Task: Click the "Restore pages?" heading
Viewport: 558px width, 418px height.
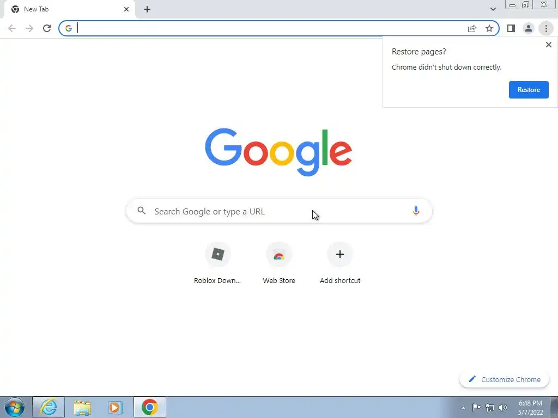Action: click(x=418, y=52)
